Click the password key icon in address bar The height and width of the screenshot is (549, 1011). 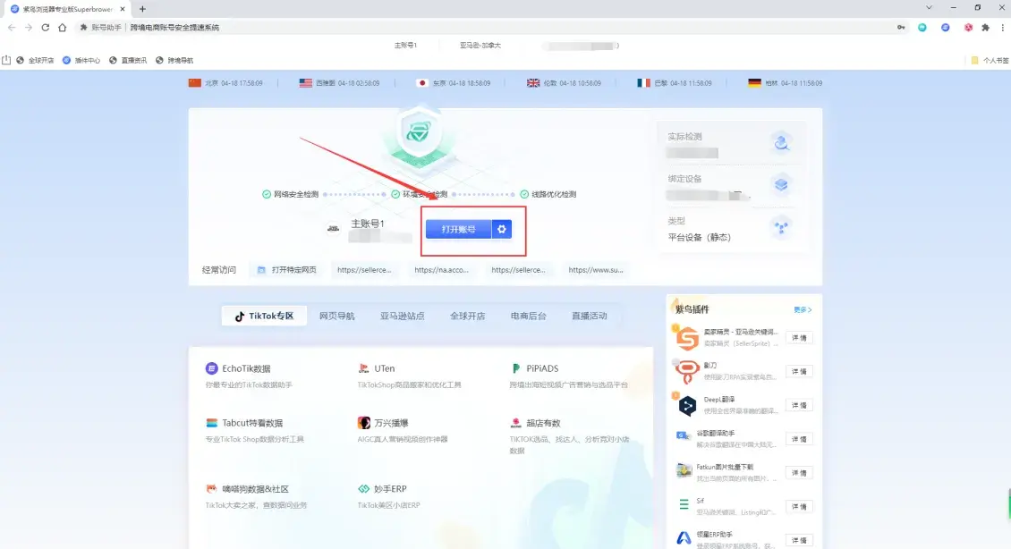(901, 27)
